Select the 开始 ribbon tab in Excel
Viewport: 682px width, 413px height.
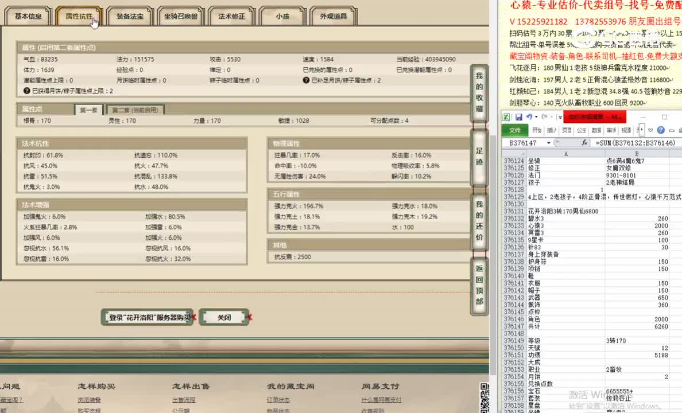coord(536,130)
